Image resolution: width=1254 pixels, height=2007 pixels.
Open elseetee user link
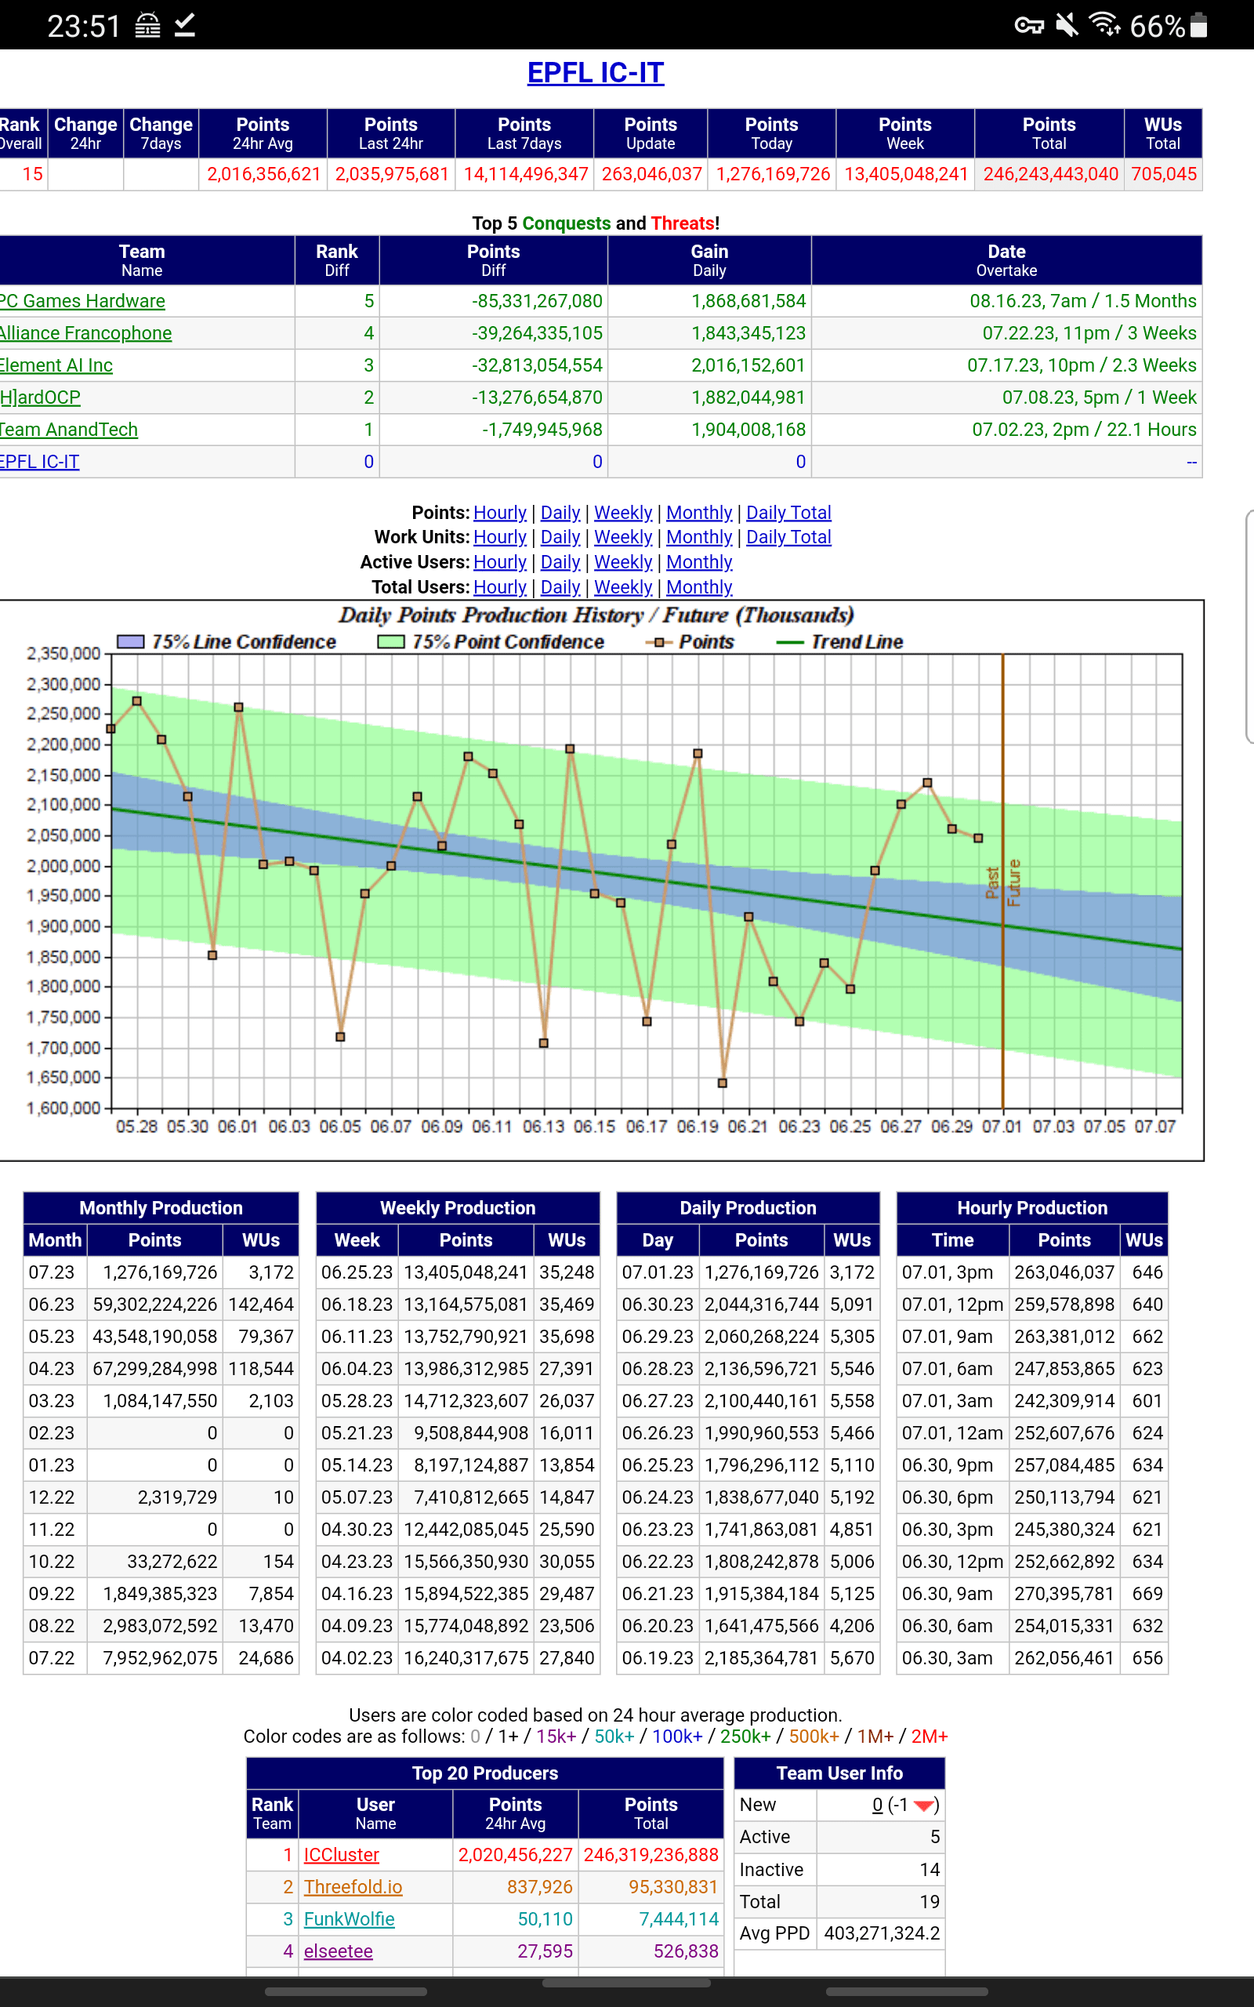coord(339,1951)
